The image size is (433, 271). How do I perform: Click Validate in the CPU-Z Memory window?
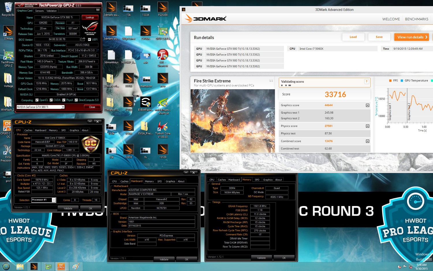tap(262, 258)
